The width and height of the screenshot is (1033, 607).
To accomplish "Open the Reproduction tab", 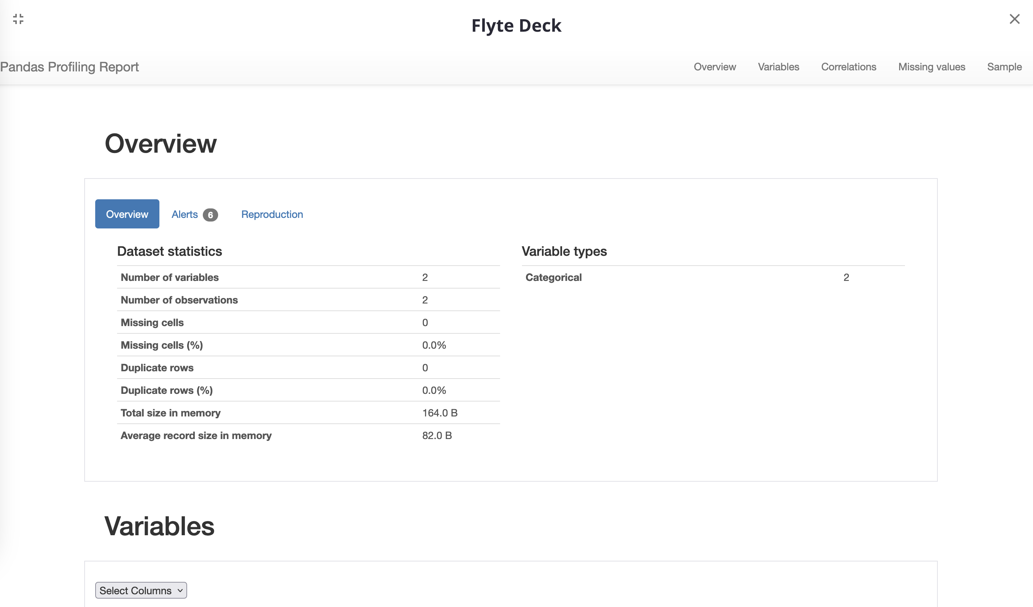I will tap(272, 214).
